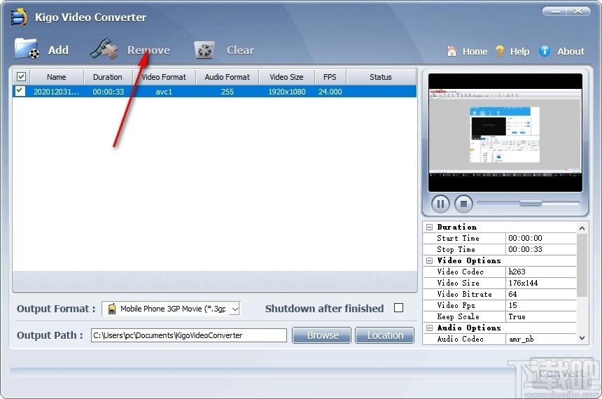Click the 00:00:33 duration cell
Image resolution: width=602 pixels, height=399 pixels.
click(x=108, y=92)
